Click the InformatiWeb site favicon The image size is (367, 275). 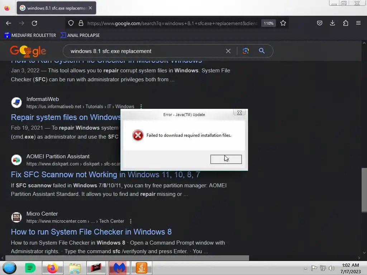tap(16, 103)
